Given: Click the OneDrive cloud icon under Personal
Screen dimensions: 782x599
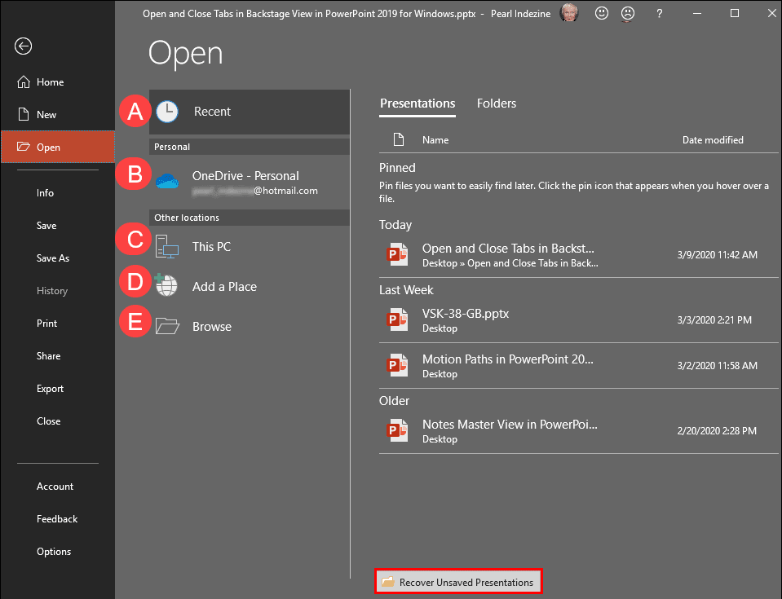Looking at the screenshot, I should [x=166, y=175].
